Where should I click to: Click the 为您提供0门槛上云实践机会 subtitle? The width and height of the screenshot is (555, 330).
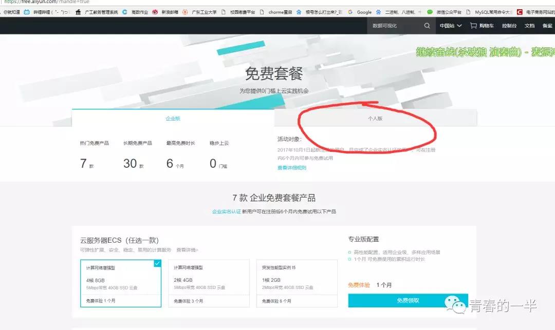[x=274, y=91]
